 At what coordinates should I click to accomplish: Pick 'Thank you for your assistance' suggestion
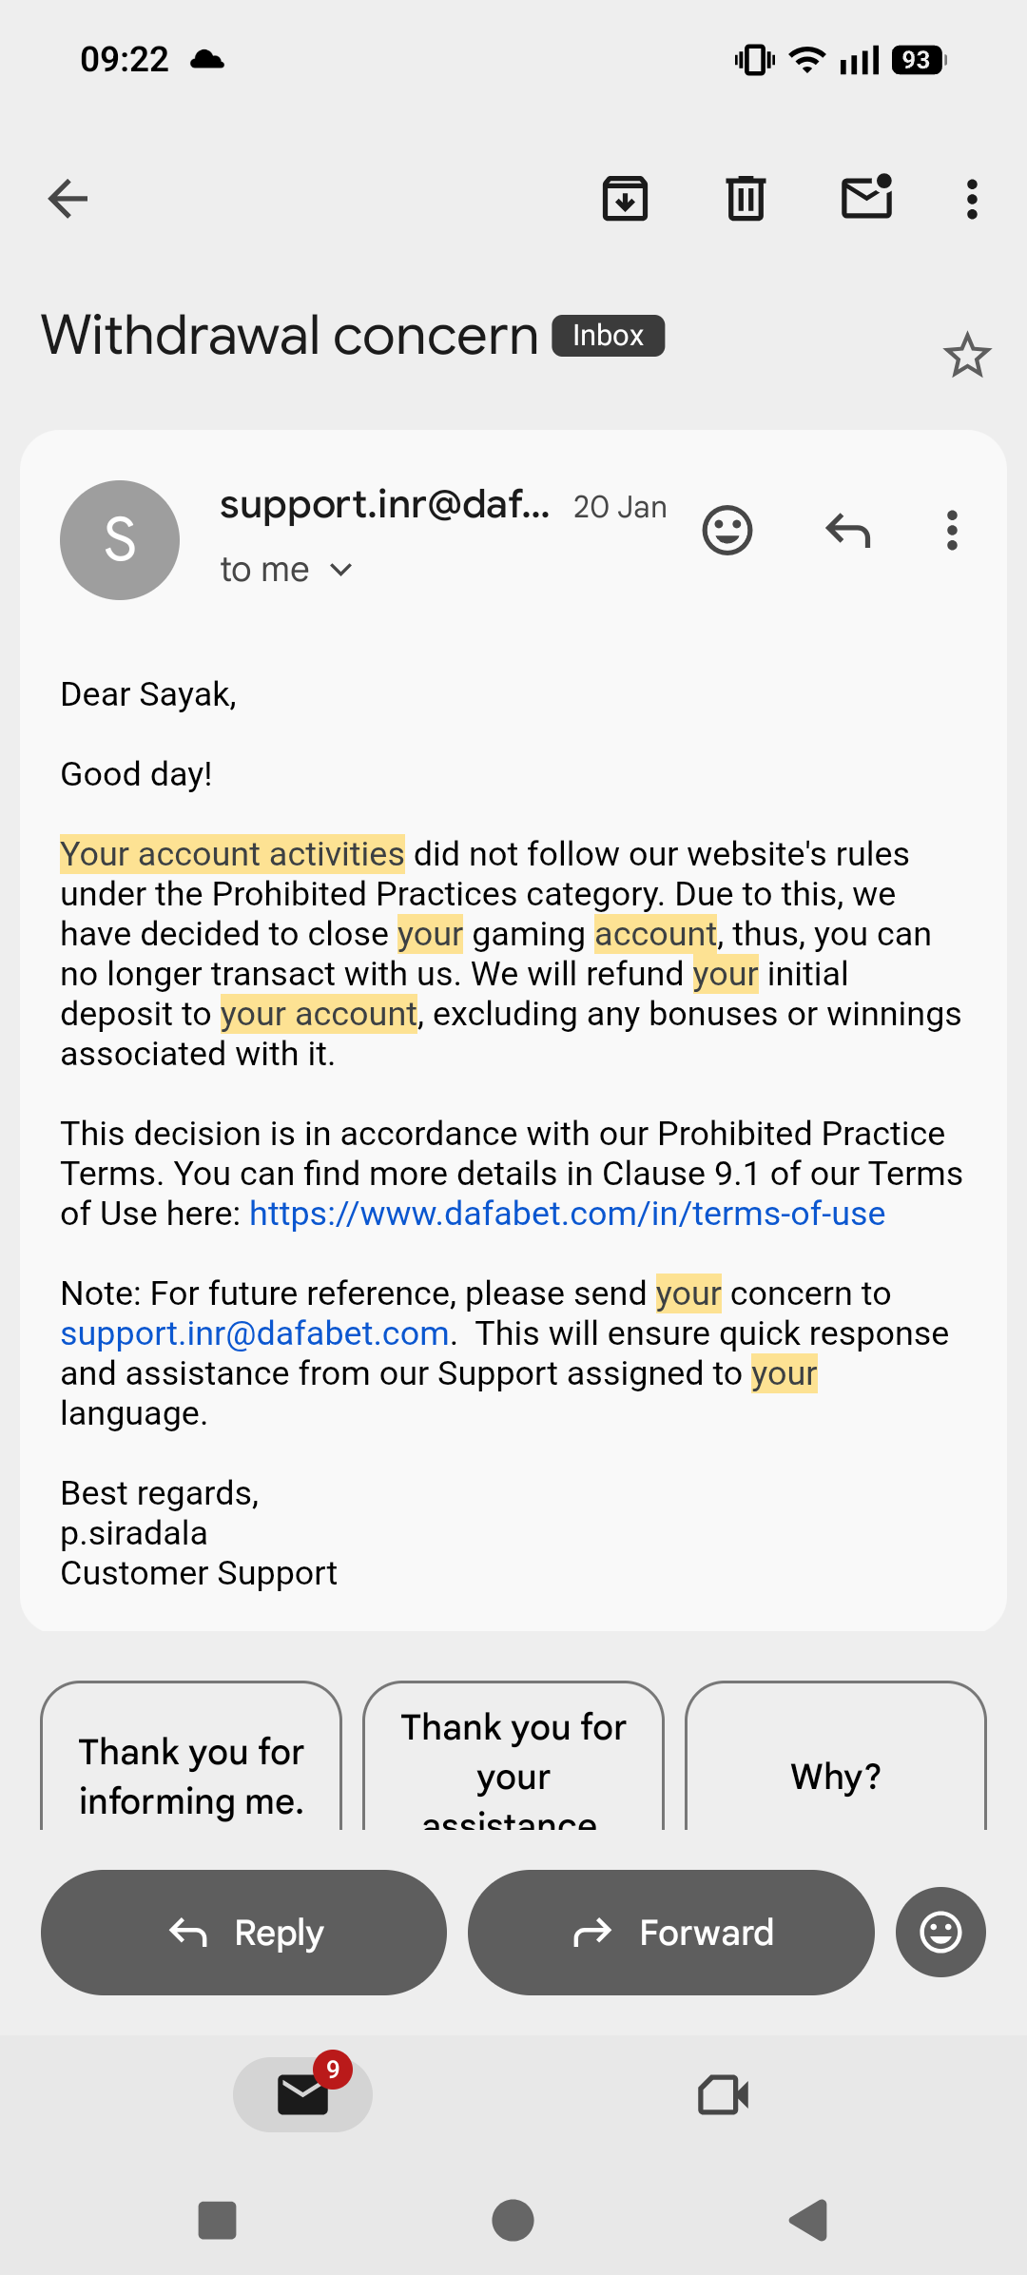click(x=513, y=1756)
